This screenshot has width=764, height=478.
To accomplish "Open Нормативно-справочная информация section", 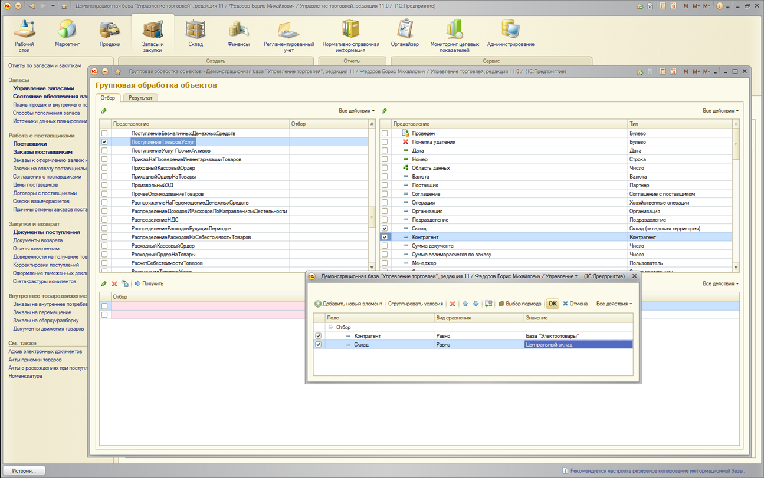I will (x=350, y=35).
